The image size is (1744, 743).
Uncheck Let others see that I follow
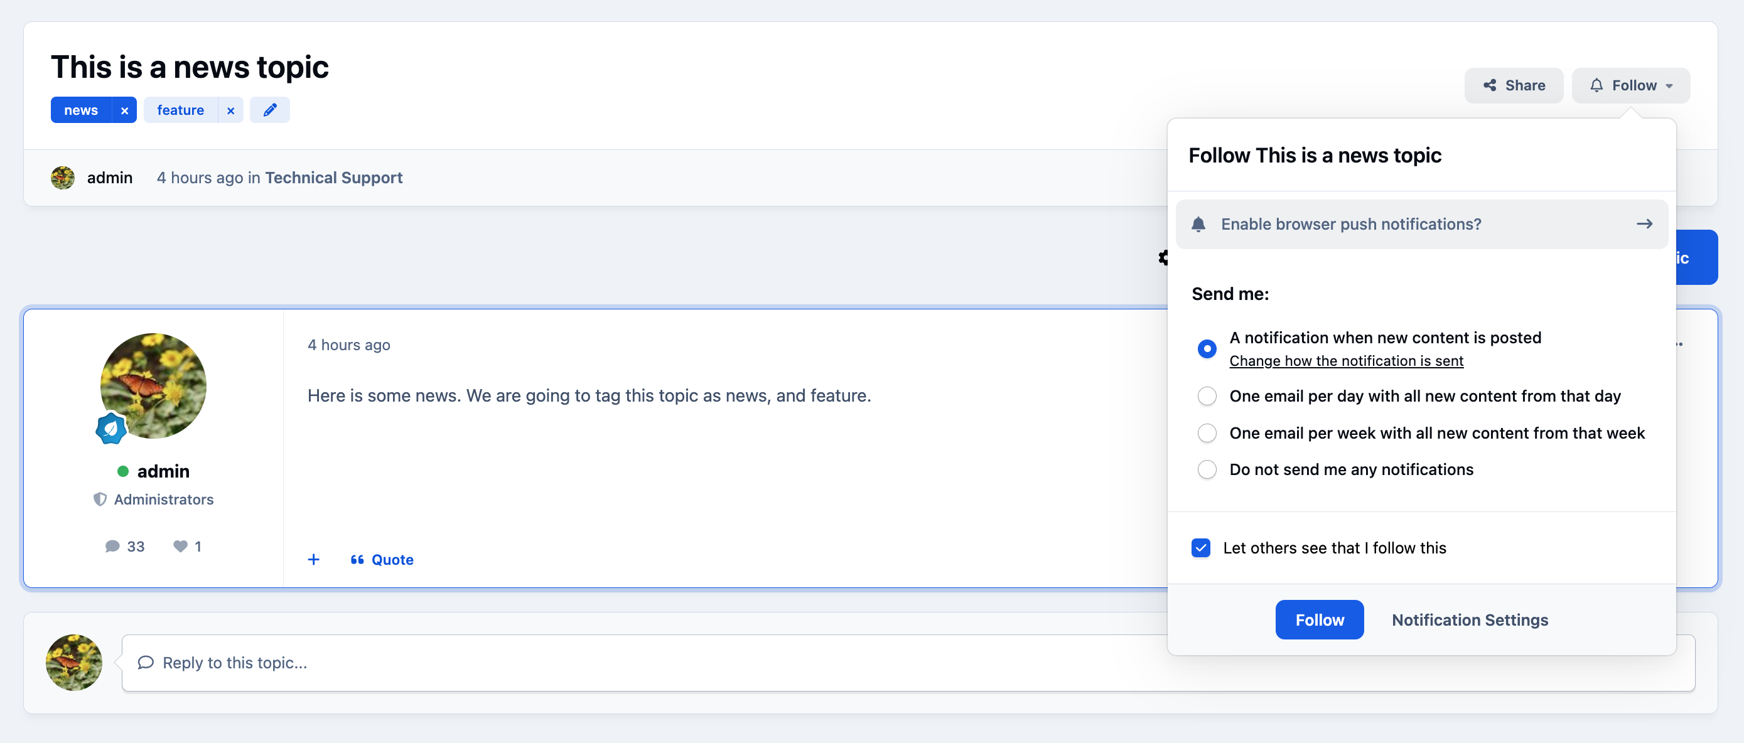(x=1200, y=547)
